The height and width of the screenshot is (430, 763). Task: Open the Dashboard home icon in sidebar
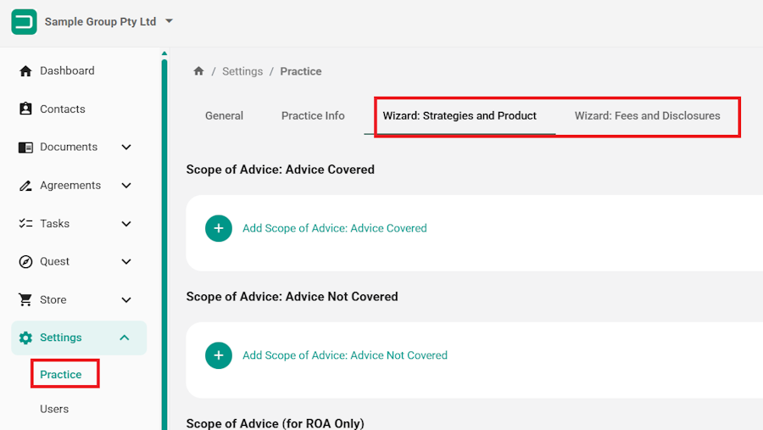point(25,71)
